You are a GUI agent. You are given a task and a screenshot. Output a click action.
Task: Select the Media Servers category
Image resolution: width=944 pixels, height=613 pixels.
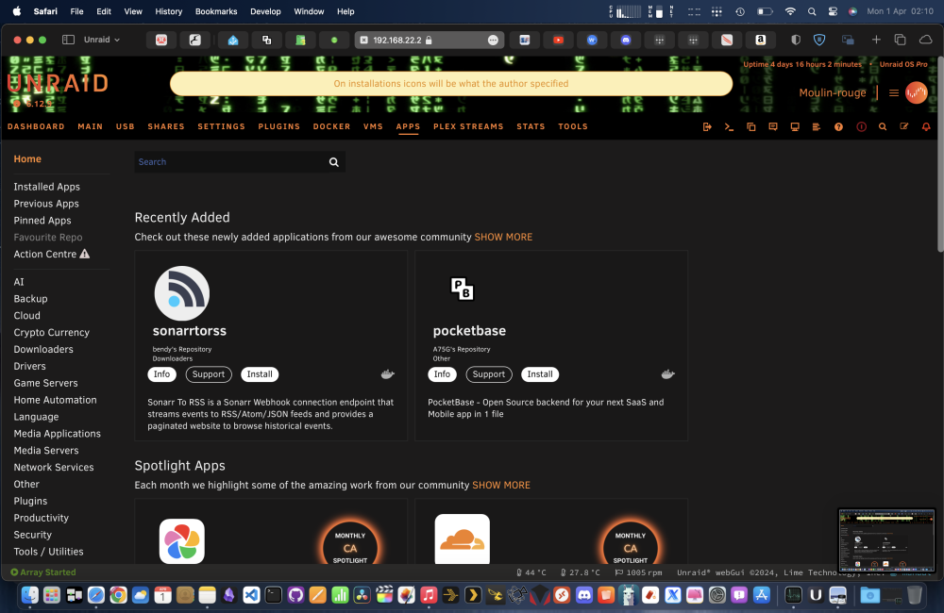click(x=46, y=450)
